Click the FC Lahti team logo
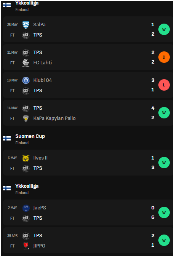 pyautogui.click(x=26, y=63)
